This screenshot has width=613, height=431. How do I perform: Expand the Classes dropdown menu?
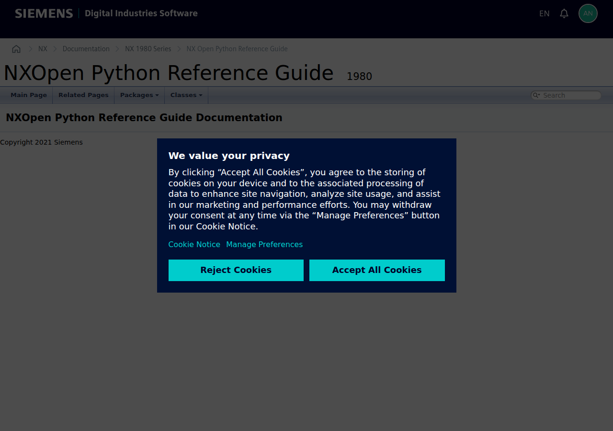tap(186, 95)
